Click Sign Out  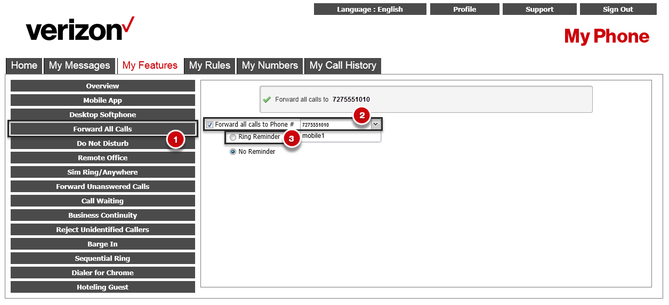click(x=618, y=9)
